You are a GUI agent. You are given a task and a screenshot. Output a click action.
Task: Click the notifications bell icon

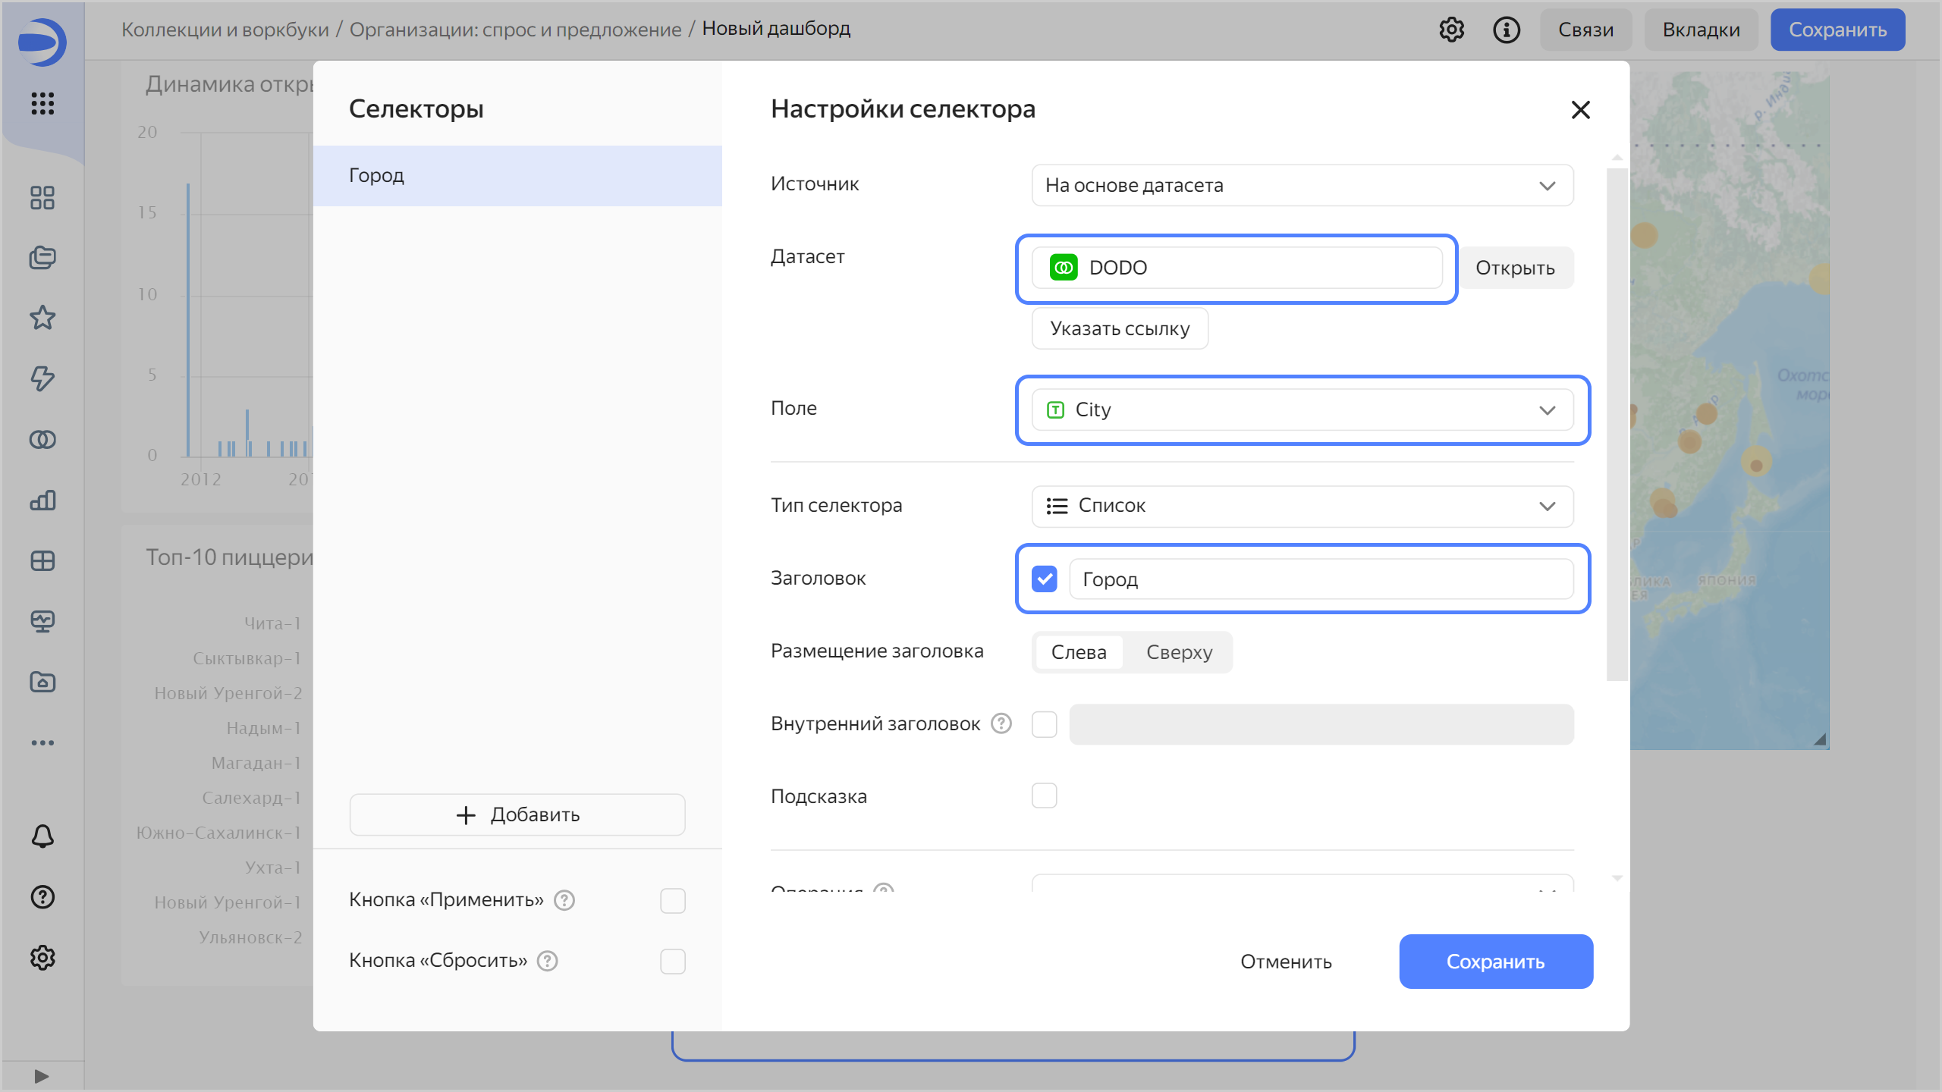[42, 836]
